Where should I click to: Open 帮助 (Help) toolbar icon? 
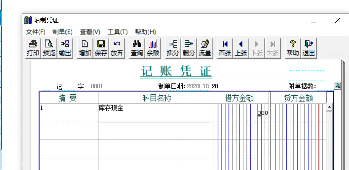pos(293,48)
